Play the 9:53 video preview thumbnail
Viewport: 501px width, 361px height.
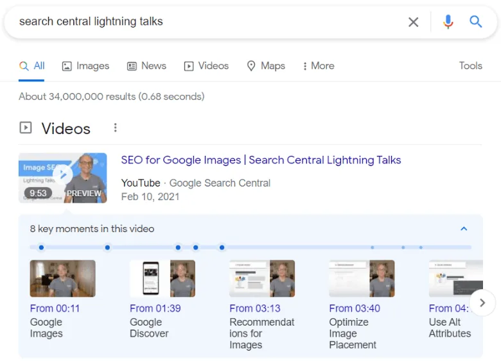63,178
